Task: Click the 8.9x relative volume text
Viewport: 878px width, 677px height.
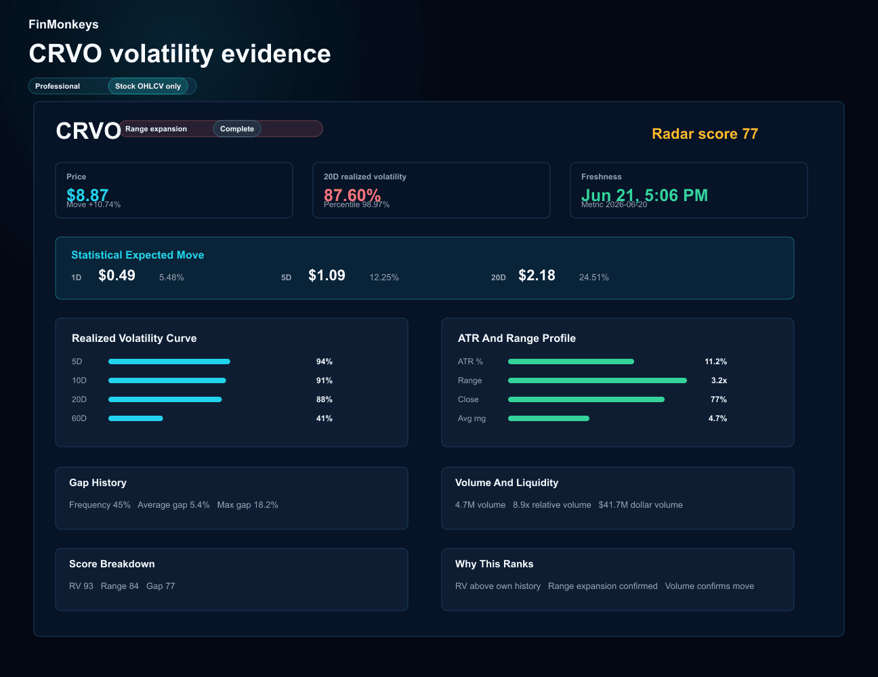Action: pos(552,505)
